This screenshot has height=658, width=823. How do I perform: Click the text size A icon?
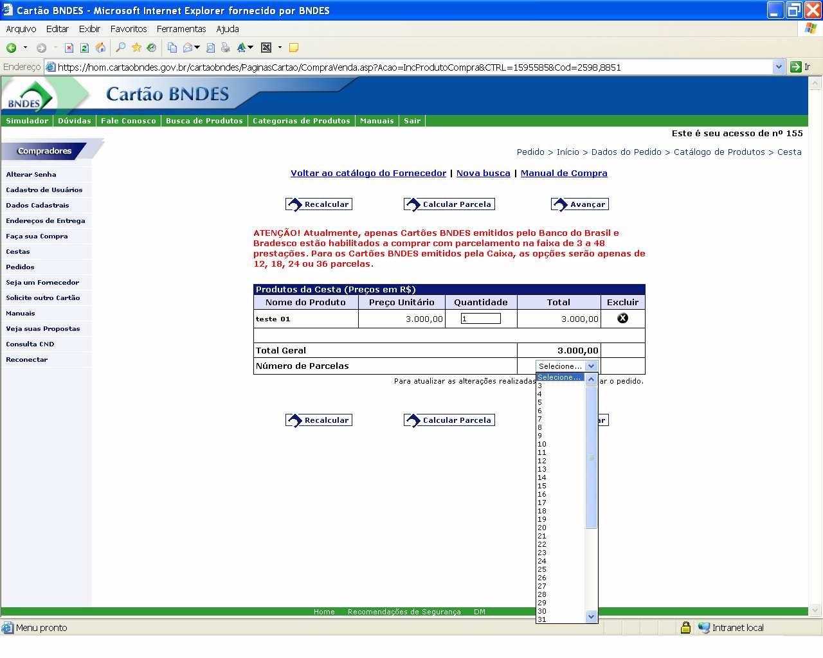coord(241,48)
